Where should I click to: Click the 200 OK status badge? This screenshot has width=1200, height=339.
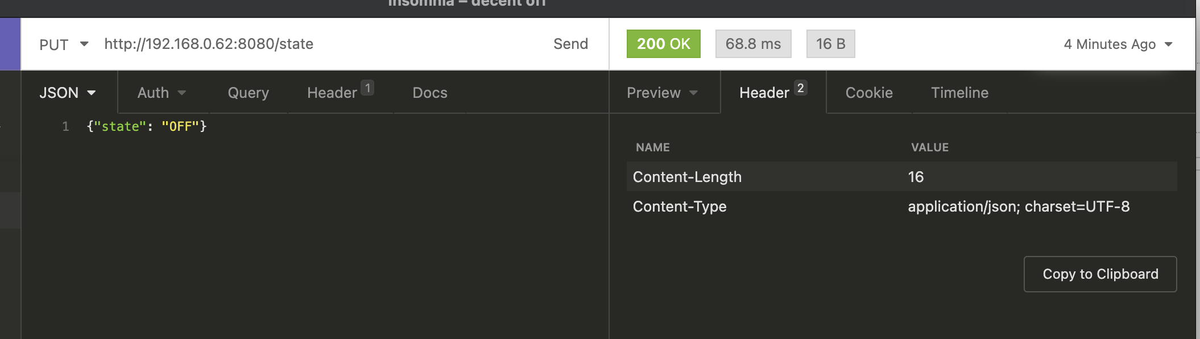tap(663, 44)
